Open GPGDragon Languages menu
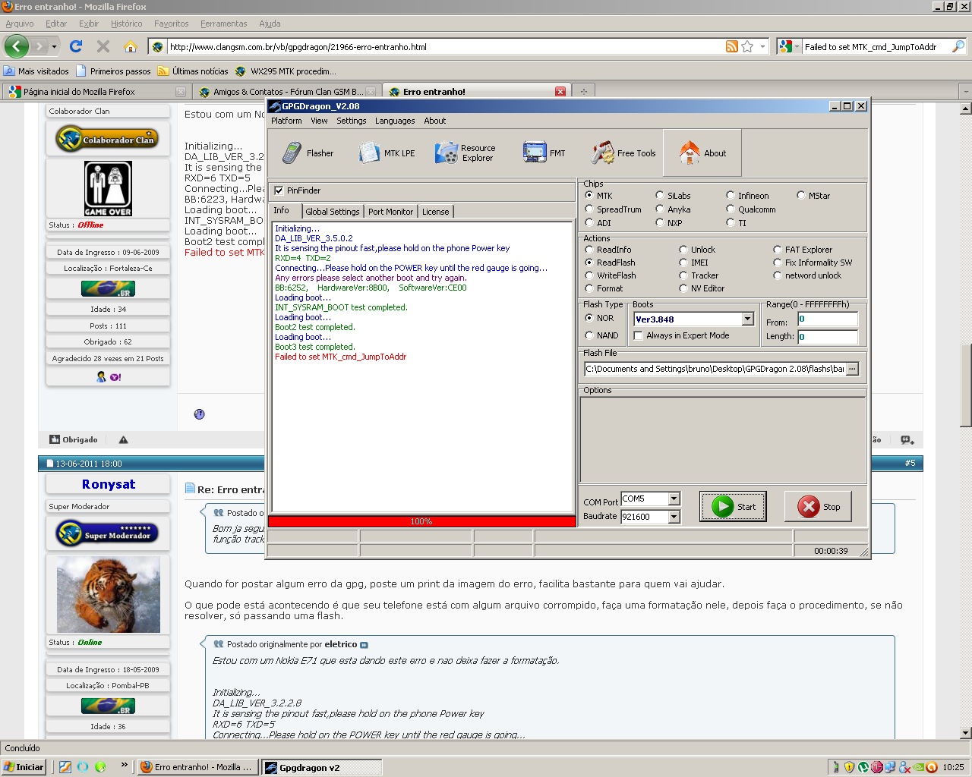 [x=395, y=121]
